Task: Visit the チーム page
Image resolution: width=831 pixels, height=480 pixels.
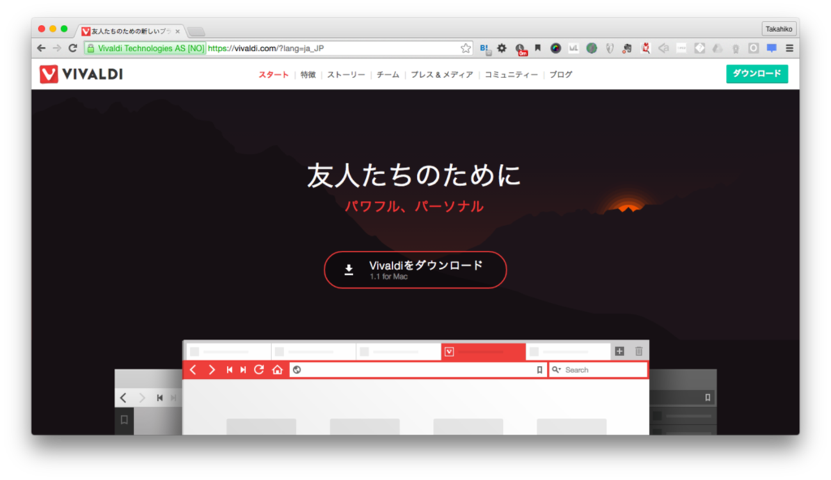Action: [388, 75]
